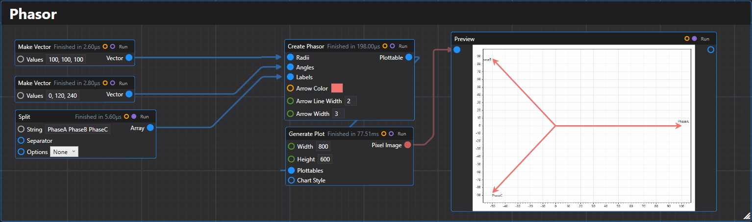
Task: Click the Vector output port of the 0, 120, 240 node
Action: point(129,94)
